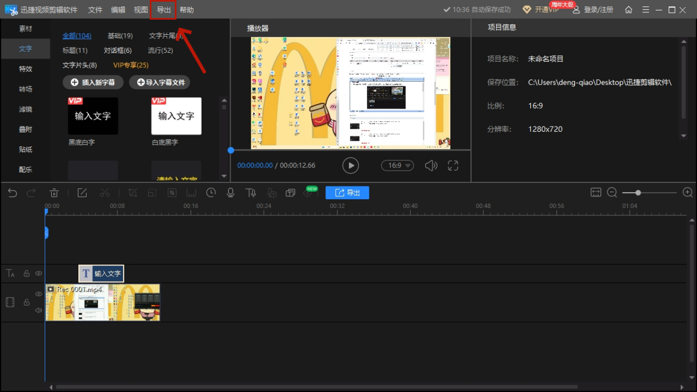Switch to the 贴纸 sidebar tab
The image size is (697, 392).
point(26,149)
